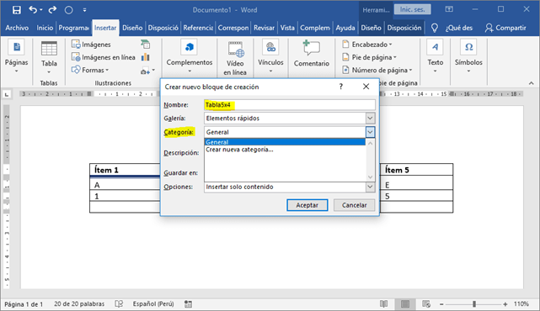Click the Nombre field containing Tabla5x4

tap(290, 105)
